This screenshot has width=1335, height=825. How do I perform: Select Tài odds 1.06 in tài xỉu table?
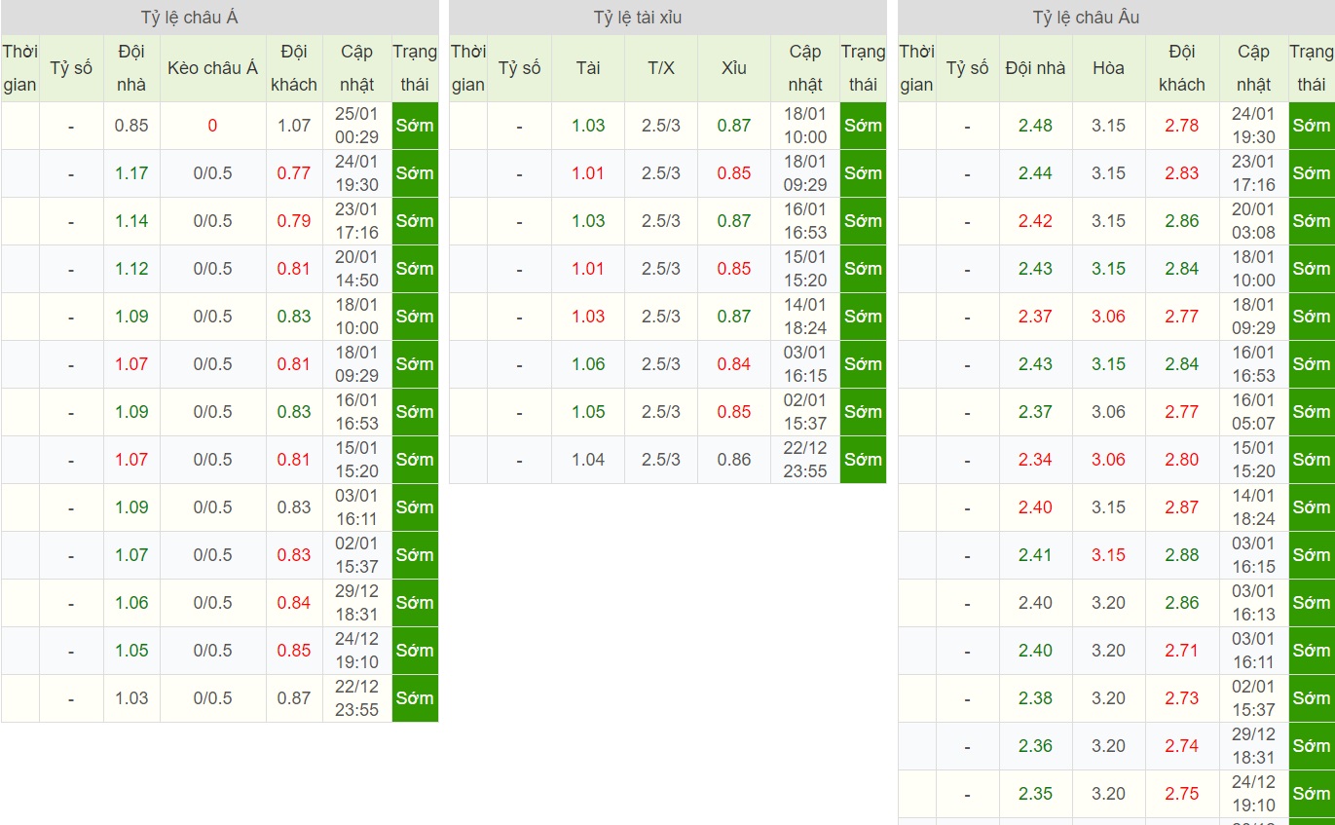(x=588, y=364)
